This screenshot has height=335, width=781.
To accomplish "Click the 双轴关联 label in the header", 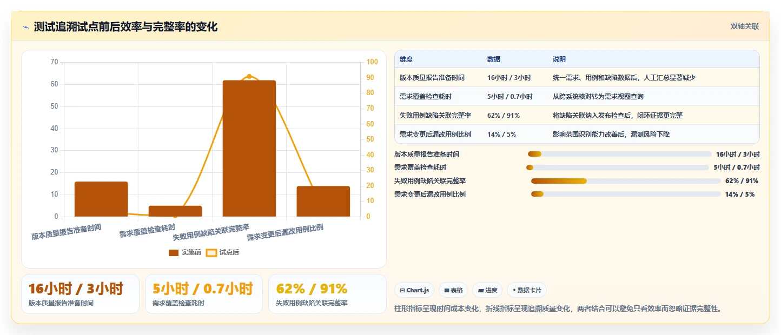I will pos(745,26).
